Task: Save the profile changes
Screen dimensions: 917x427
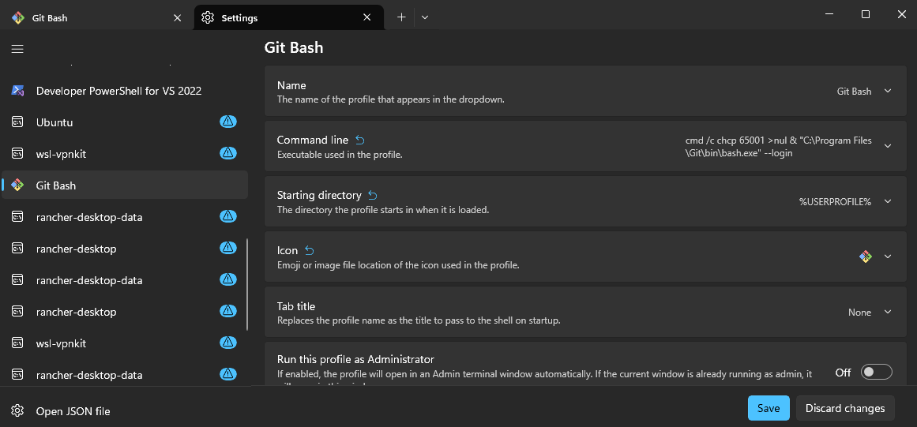Action: tap(769, 408)
